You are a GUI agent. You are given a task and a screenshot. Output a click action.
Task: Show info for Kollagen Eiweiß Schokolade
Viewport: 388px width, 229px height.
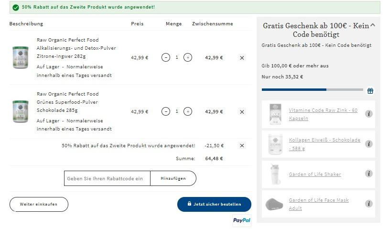pos(369,144)
